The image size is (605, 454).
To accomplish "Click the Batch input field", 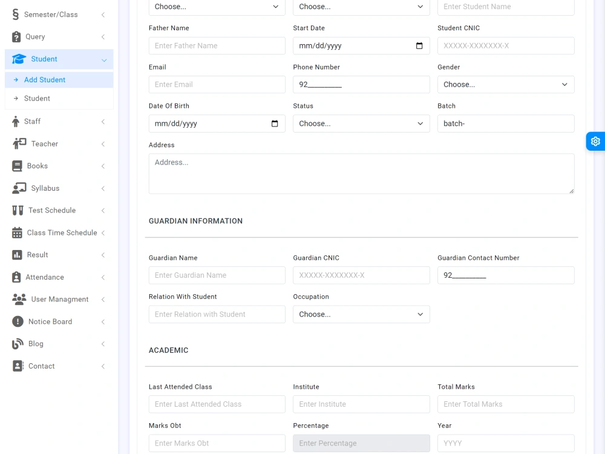I will click(506, 123).
